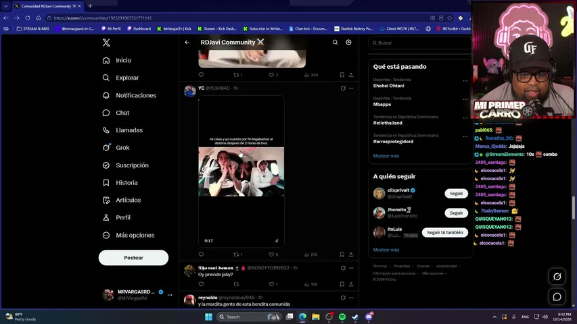Viewport: 577px width, 324px height.
Task: Bookmark page with star icon
Action: click(450, 18)
